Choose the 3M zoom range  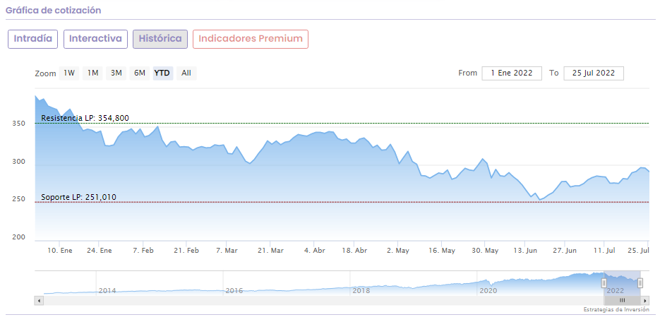(116, 73)
